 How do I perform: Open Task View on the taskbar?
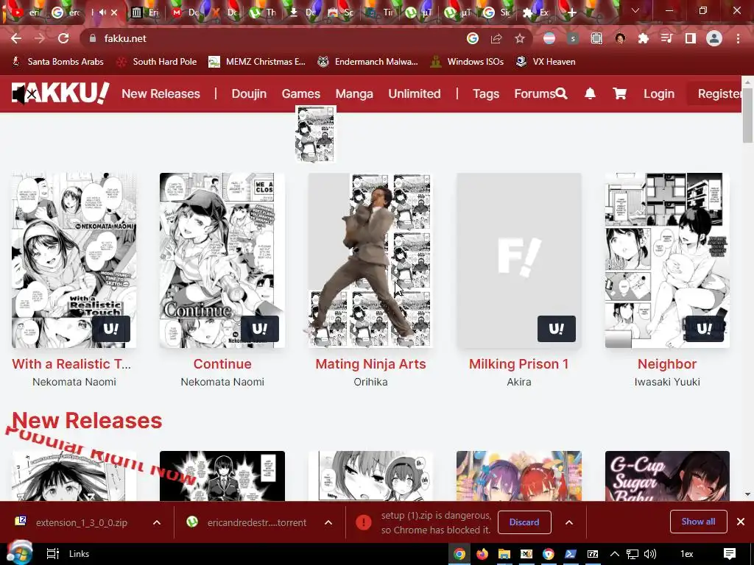tap(52, 554)
